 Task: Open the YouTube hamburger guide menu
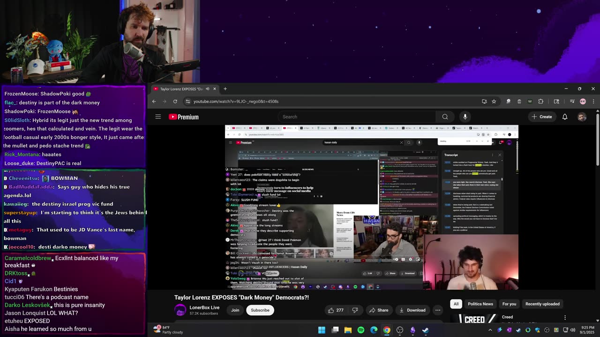tap(158, 117)
